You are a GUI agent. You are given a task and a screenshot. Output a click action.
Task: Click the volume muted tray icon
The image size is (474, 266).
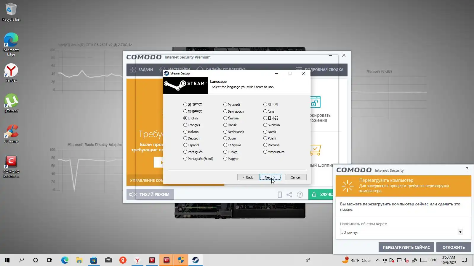pyautogui.click(x=406, y=260)
